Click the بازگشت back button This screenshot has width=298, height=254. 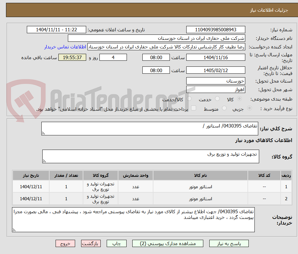click(x=91, y=243)
